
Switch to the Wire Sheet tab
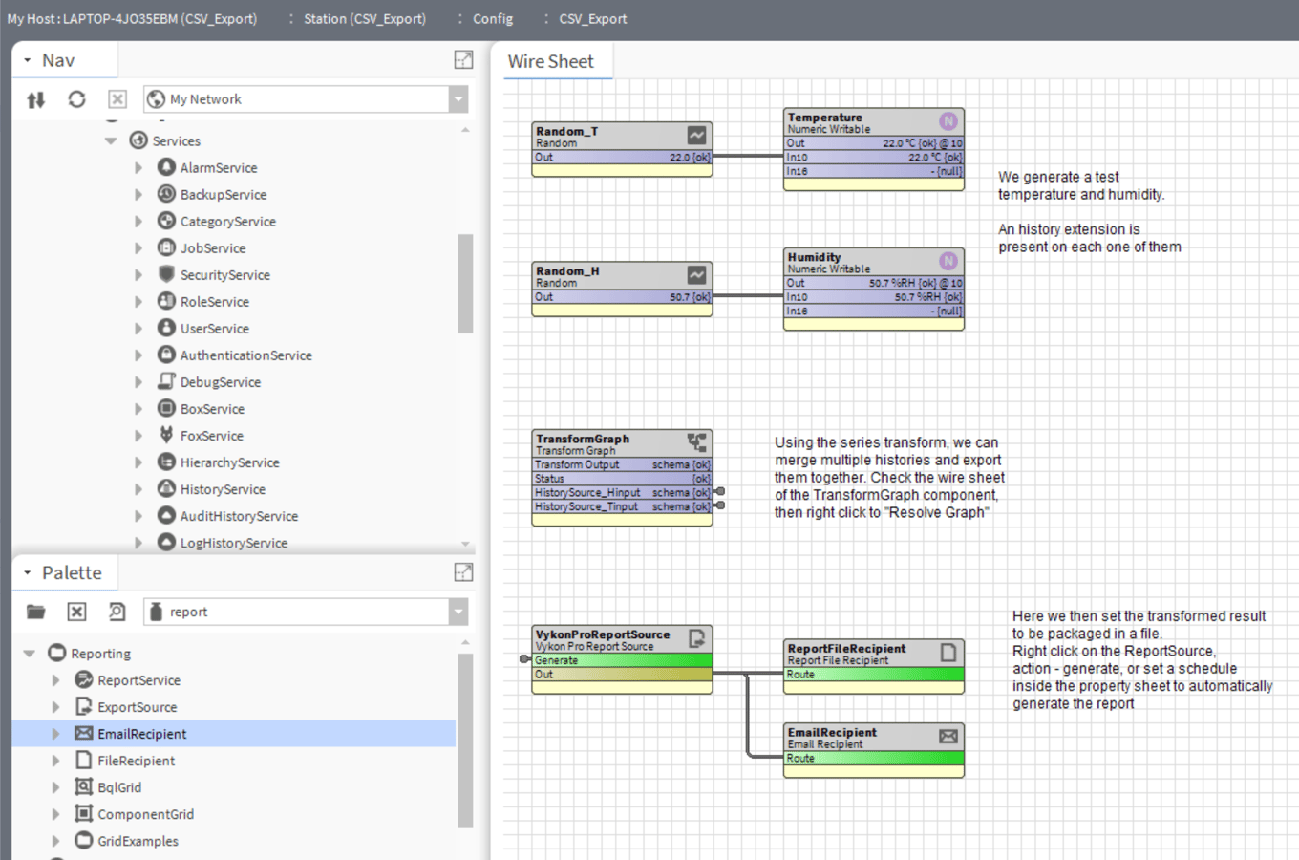coord(554,60)
